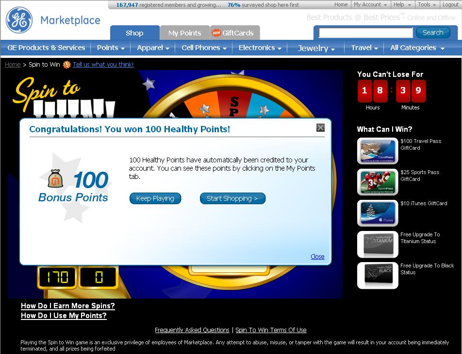Expand the All Categories dropdown menu
This screenshot has height=354, width=462.
coord(417,48)
